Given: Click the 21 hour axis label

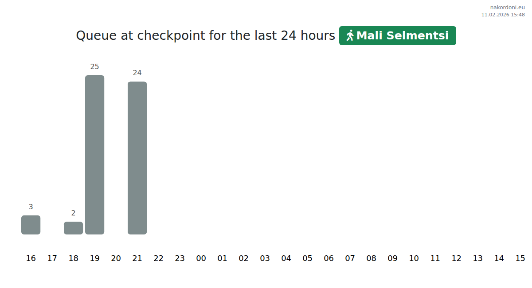Looking at the screenshot, I should pos(137,258).
